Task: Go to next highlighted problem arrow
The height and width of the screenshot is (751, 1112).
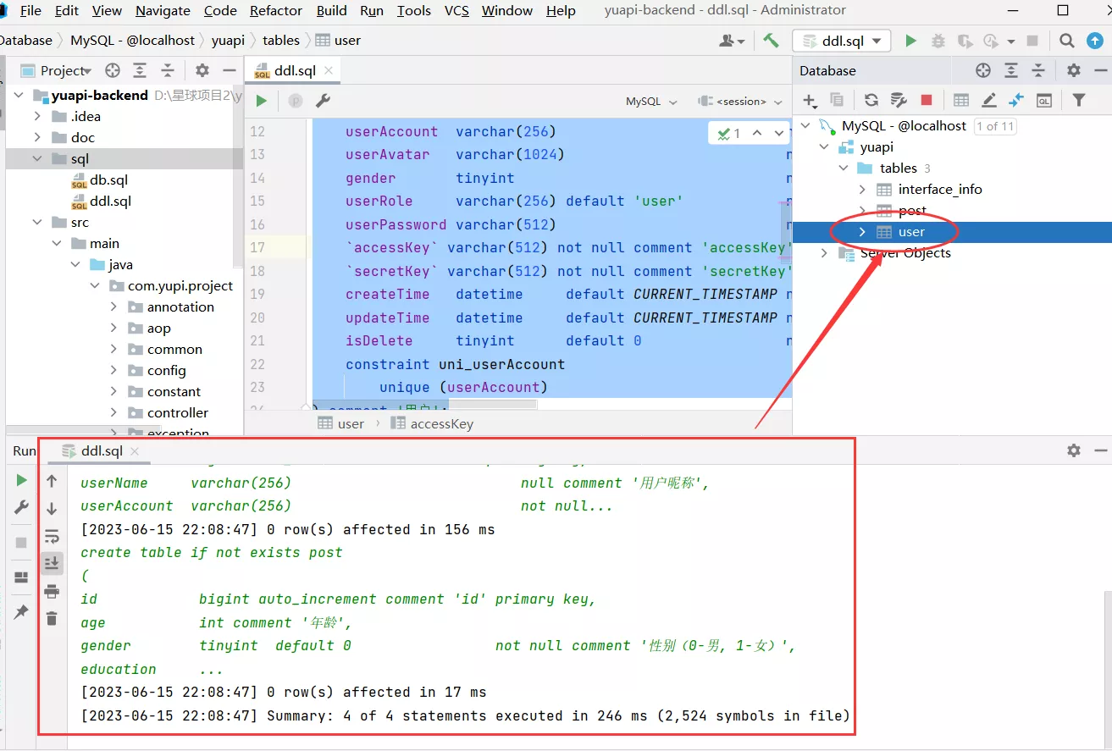Action: (778, 133)
